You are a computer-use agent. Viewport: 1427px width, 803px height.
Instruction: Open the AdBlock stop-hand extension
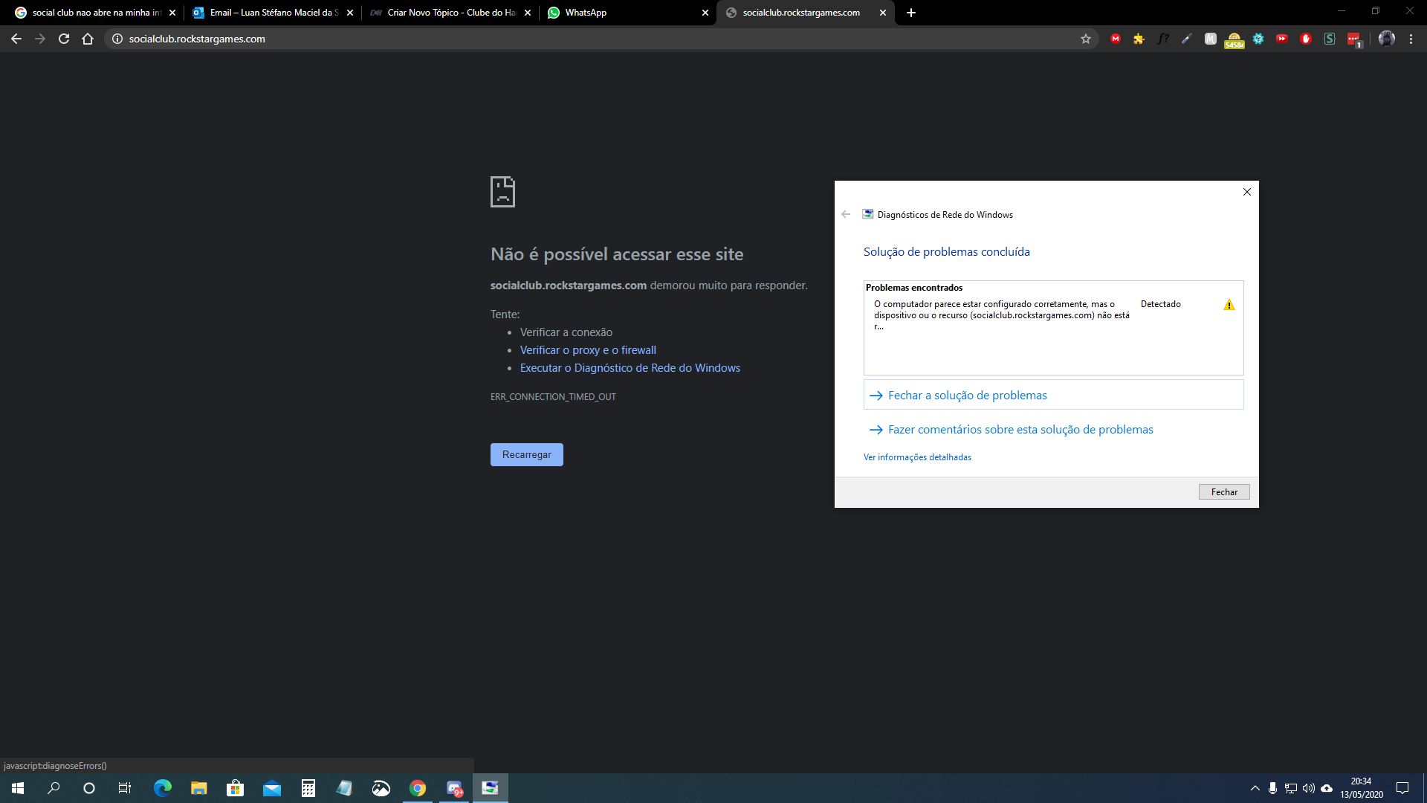click(x=1306, y=39)
